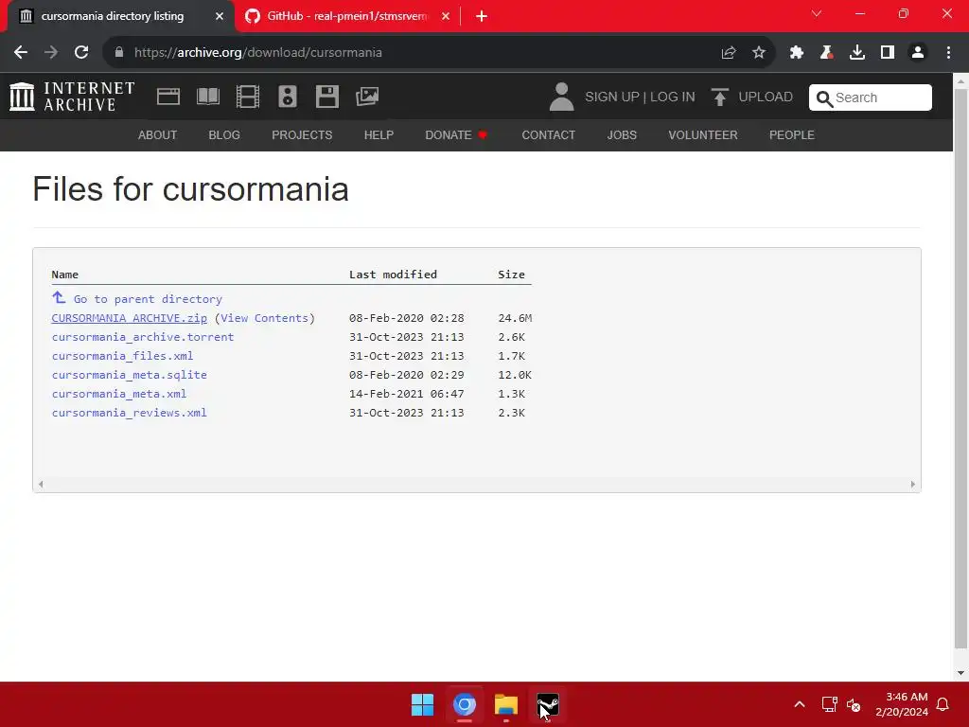The height and width of the screenshot is (727, 969).
Task: Expand the hidden system tray icons chevron
Action: 799,704
